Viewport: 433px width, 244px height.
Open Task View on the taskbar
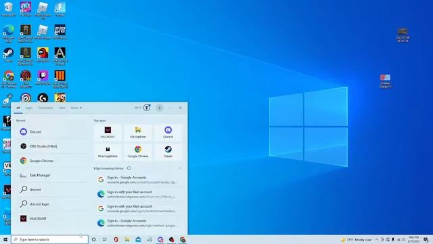105,239
